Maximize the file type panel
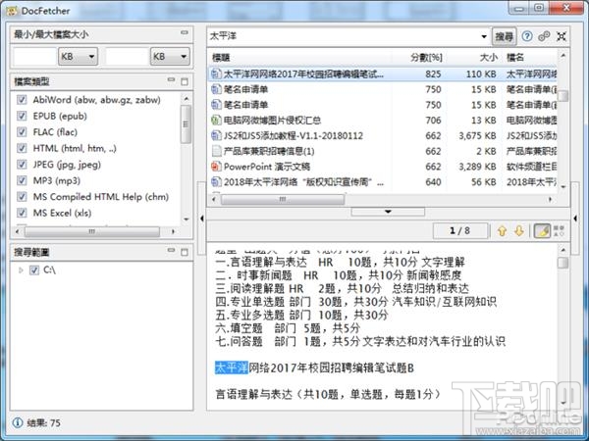The width and height of the screenshot is (589, 441). pos(185,81)
